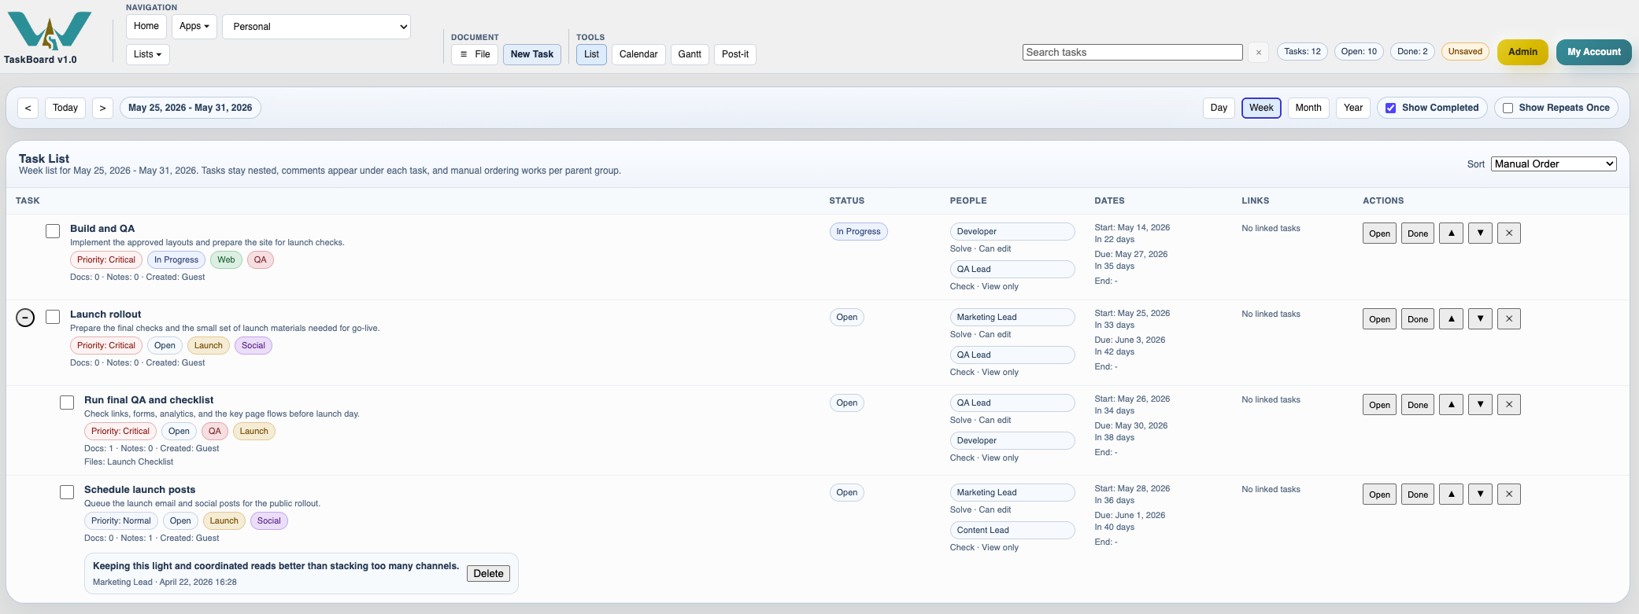
Task: Go to the next week
Action: tap(102, 108)
